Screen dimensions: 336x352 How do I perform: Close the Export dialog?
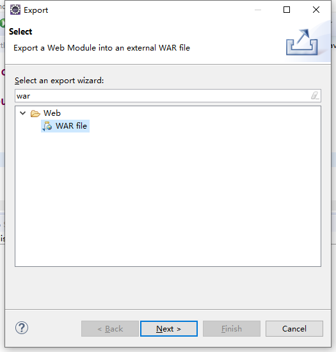[x=316, y=10]
